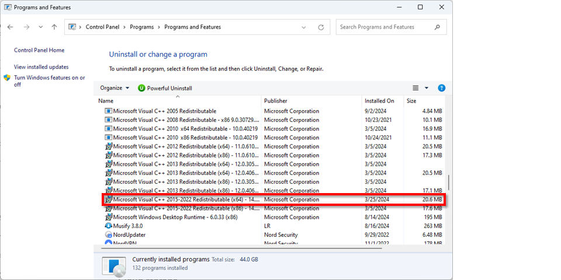This screenshot has height=280, width=561.
Task: Sort the list by Publisher column
Action: pos(276,101)
